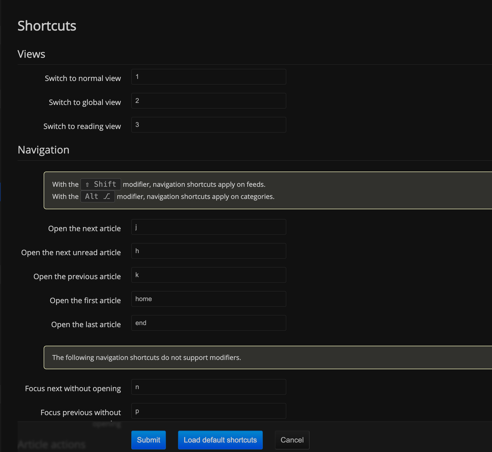Screen dimensions: 492x452
Task: Cancel the shortcuts form
Action: click(x=292, y=440)
